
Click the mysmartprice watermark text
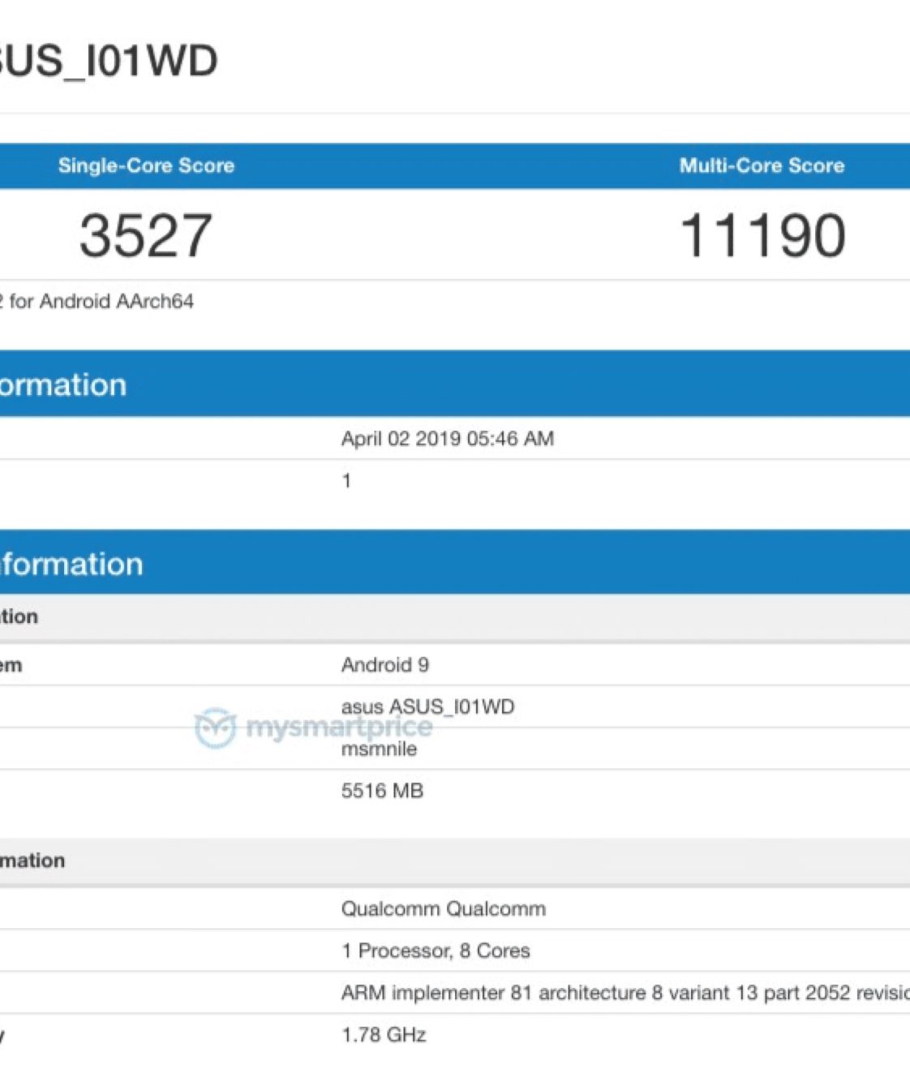[338, 728]
